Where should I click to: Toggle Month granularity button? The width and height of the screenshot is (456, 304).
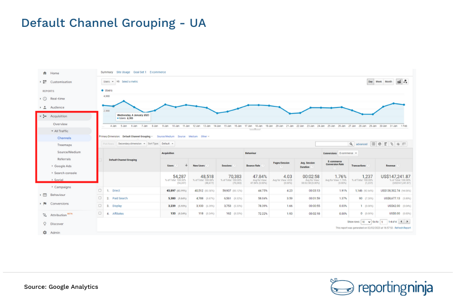pos(389,82)
